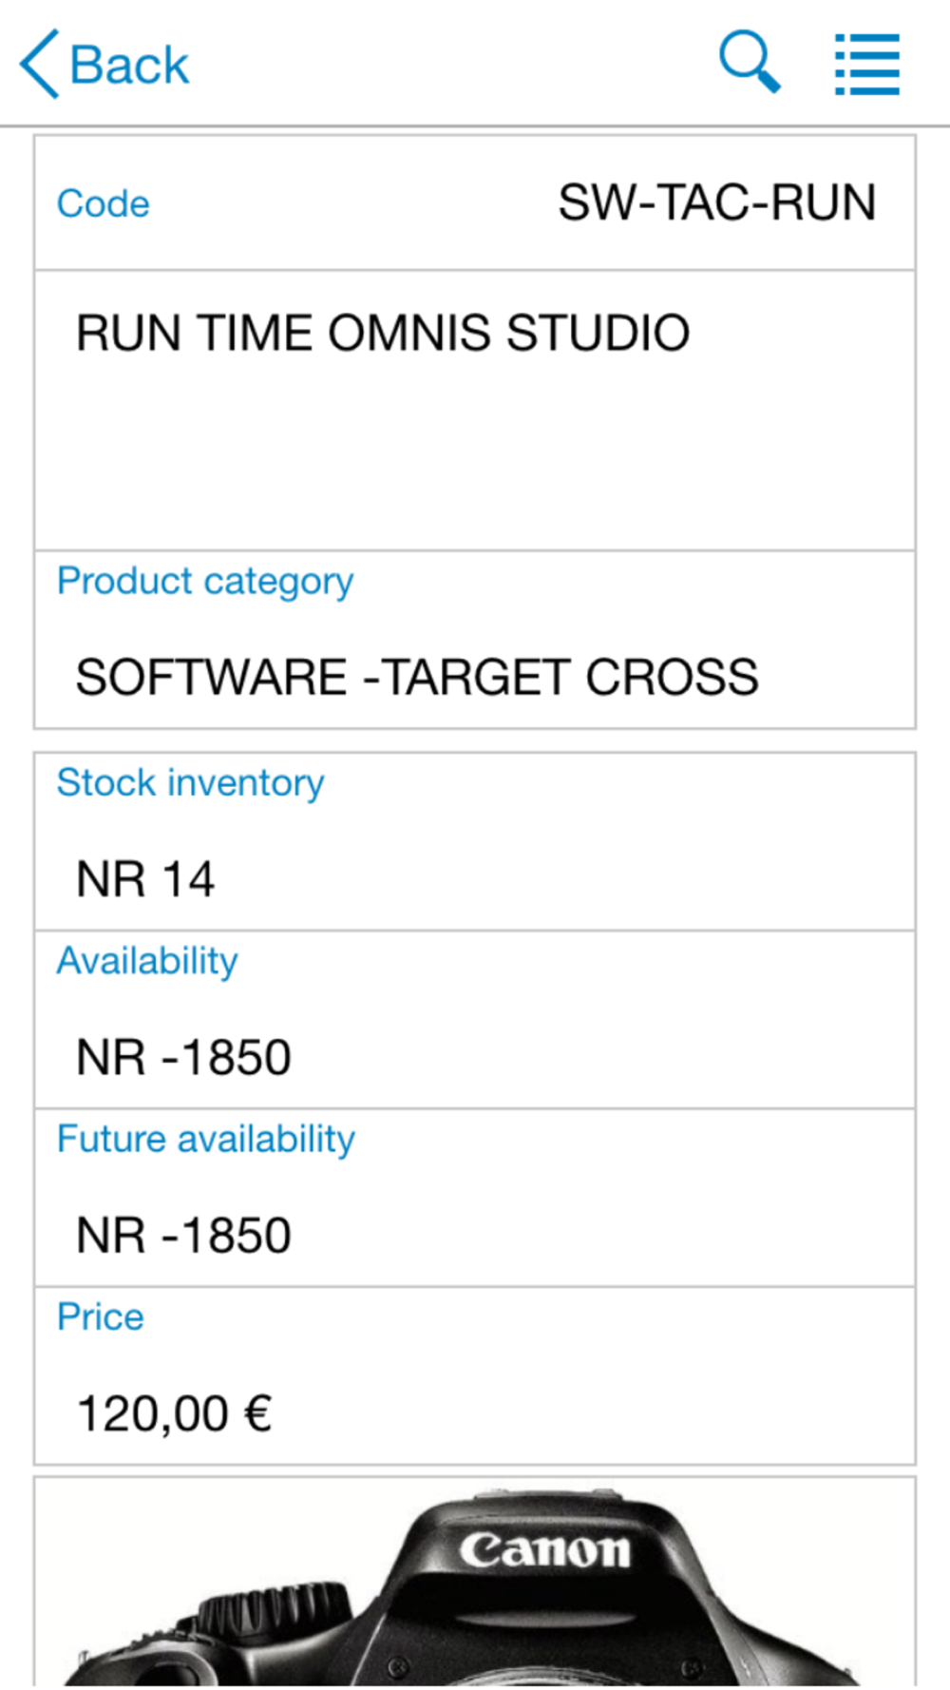950x1690 pixels.
Task: Click the left chevron arrow icon
Action: coord(40,65)
